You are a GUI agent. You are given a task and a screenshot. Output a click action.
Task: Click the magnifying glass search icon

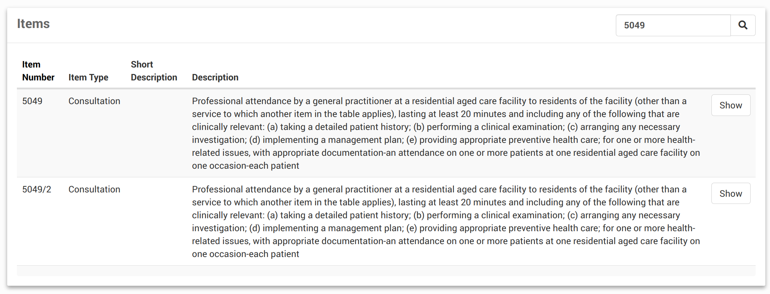(743, 25)
